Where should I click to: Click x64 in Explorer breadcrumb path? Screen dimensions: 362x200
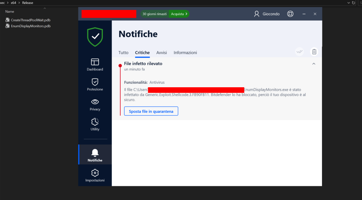[x=13, y=3]
